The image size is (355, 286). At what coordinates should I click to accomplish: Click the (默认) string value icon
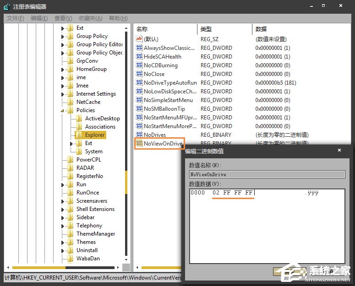[x=139, y=39]
